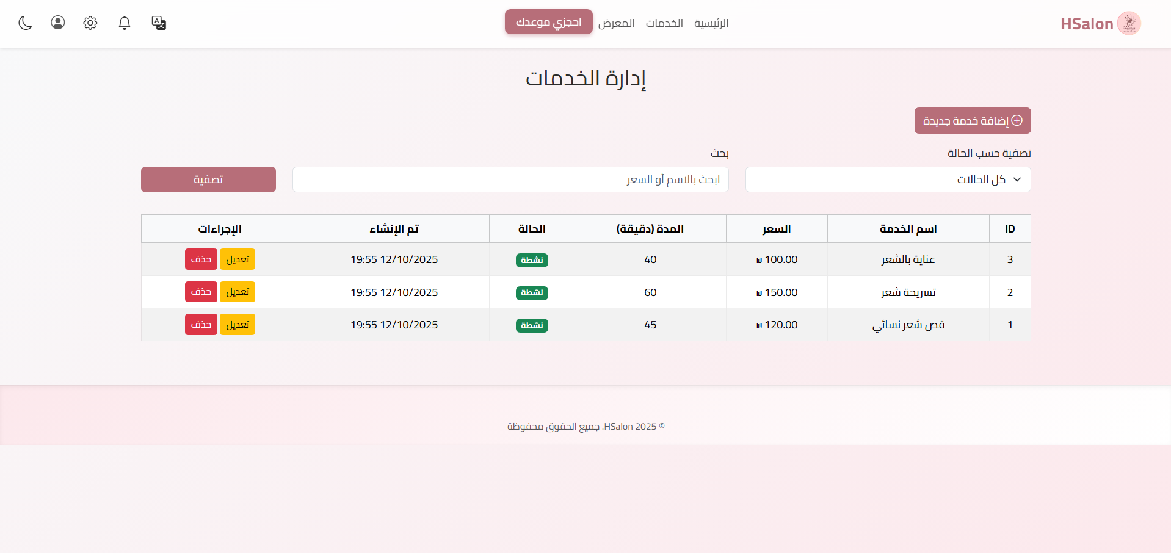Expand the كل الحالات status dropdown
Viewport: 1171px width, 553px height.
click(888, 179)
